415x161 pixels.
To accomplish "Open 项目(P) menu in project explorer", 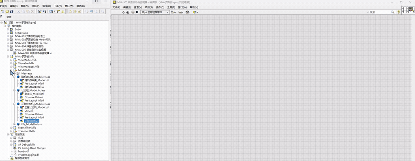I will (35, 6).
